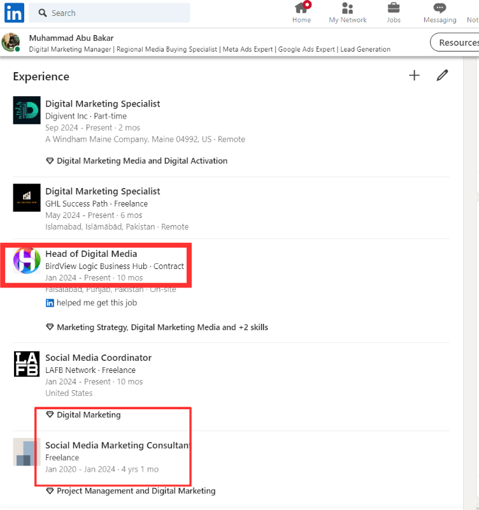Click the diamond icon beside 'Marketing Strategy' skills
This screenshot has width=479, height=510.
pos(50,327)
